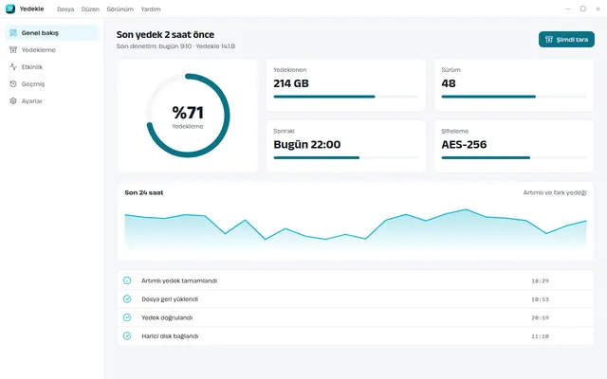Start a scan with Şimdi tara button
Viewport: 607px width, 379px height.
(566, 40)
